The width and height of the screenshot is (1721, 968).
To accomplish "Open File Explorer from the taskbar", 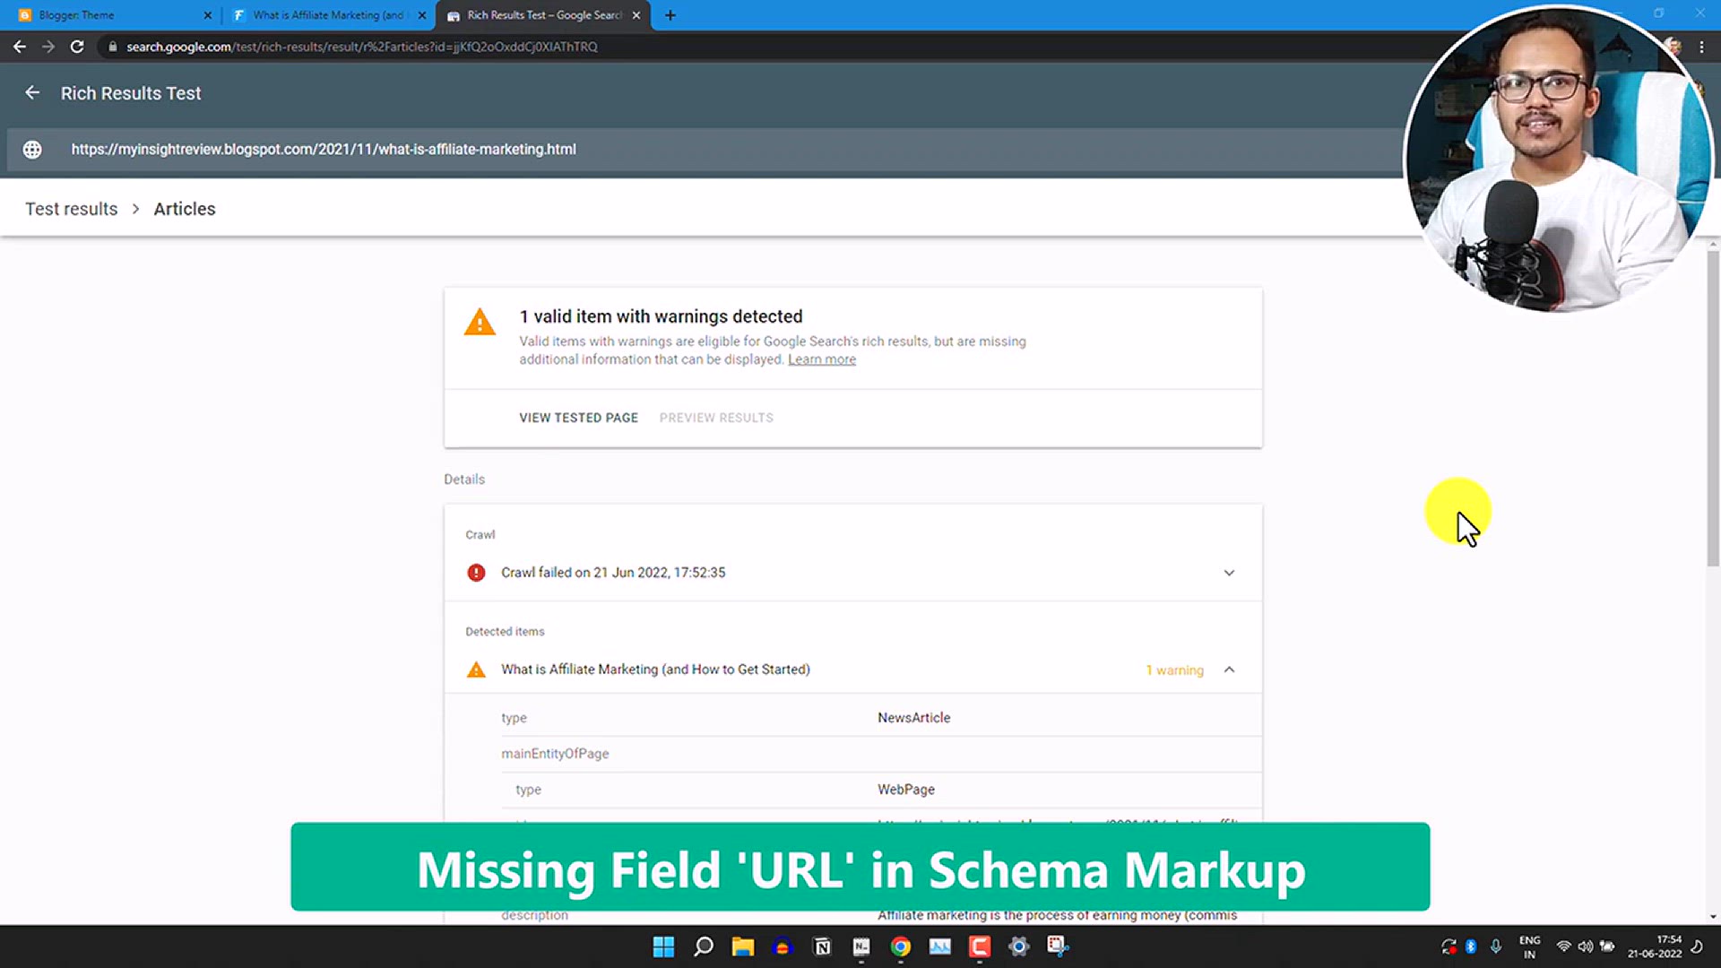I will click(743, 946).
